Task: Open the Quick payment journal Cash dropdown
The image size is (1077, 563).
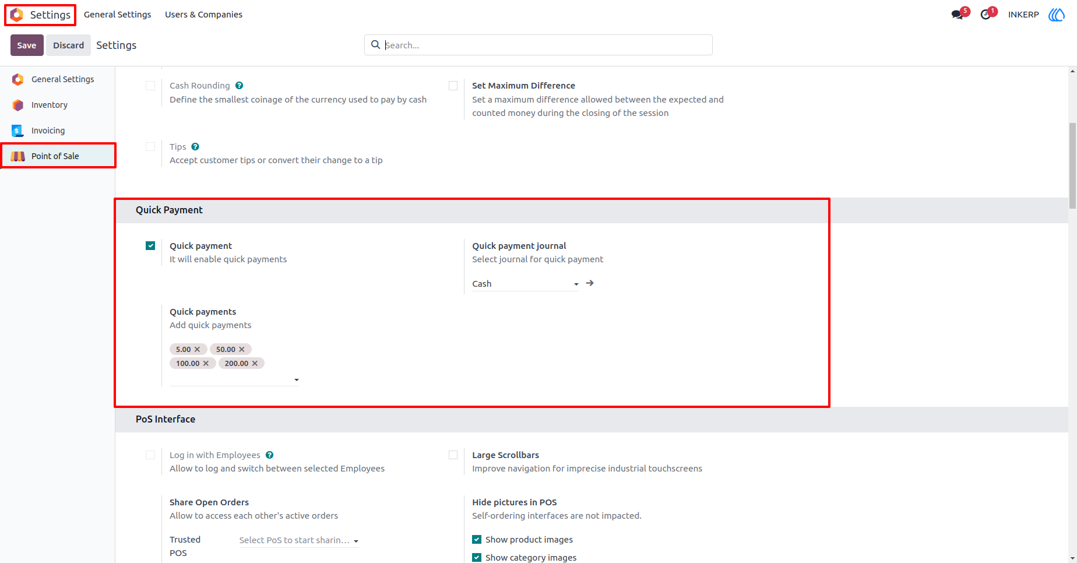Action: click(525, 284)
